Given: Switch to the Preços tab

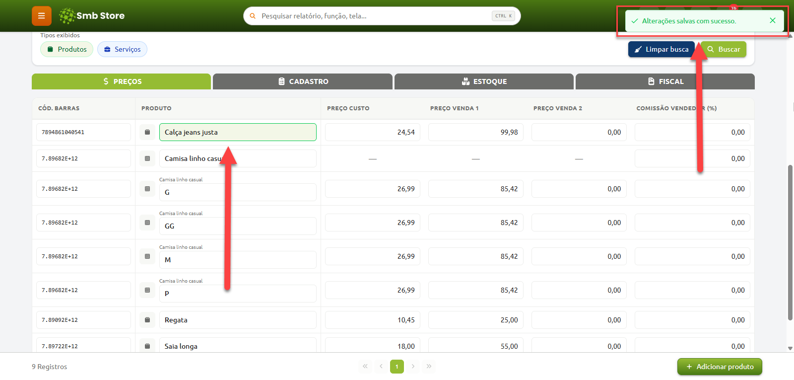Looking at the screenshot, I should (122, 81).
